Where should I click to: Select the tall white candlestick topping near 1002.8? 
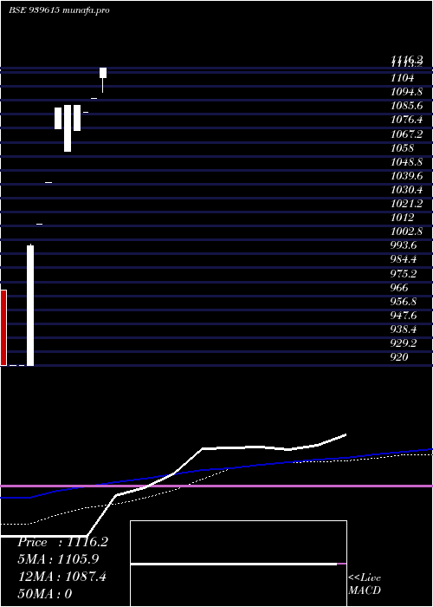click(30, 305)
